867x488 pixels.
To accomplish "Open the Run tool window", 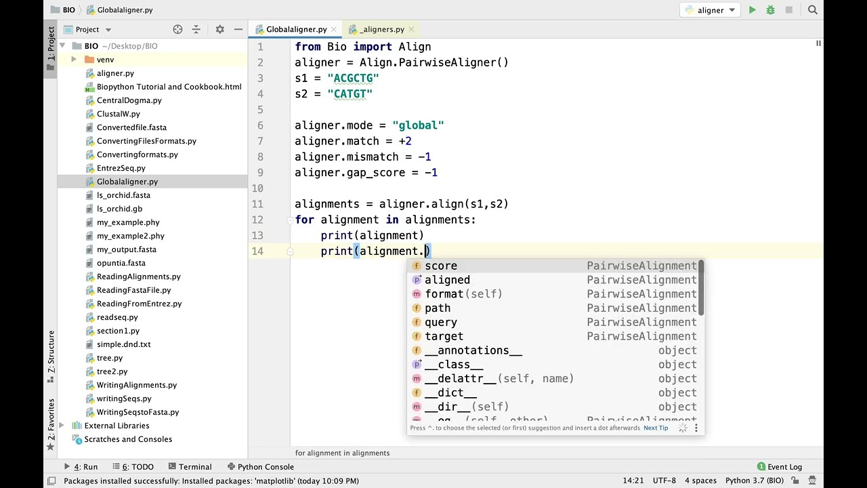I will pyautogui.click(x=81, y=467).
